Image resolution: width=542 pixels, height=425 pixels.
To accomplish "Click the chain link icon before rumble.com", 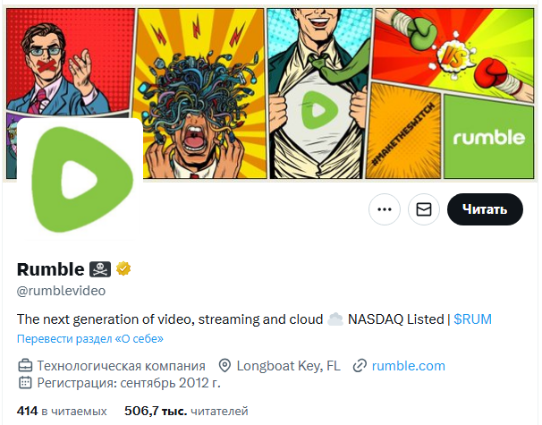I will [360, 366].
